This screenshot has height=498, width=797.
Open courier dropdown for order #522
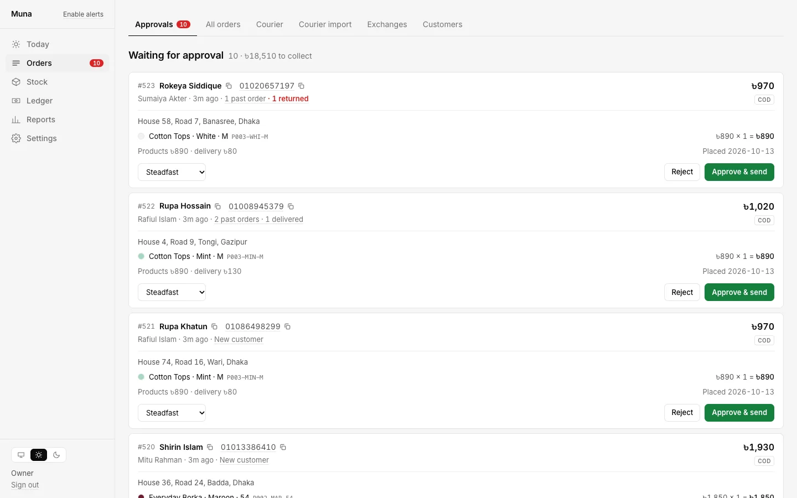pyautogui.click(x=172, y=292)
